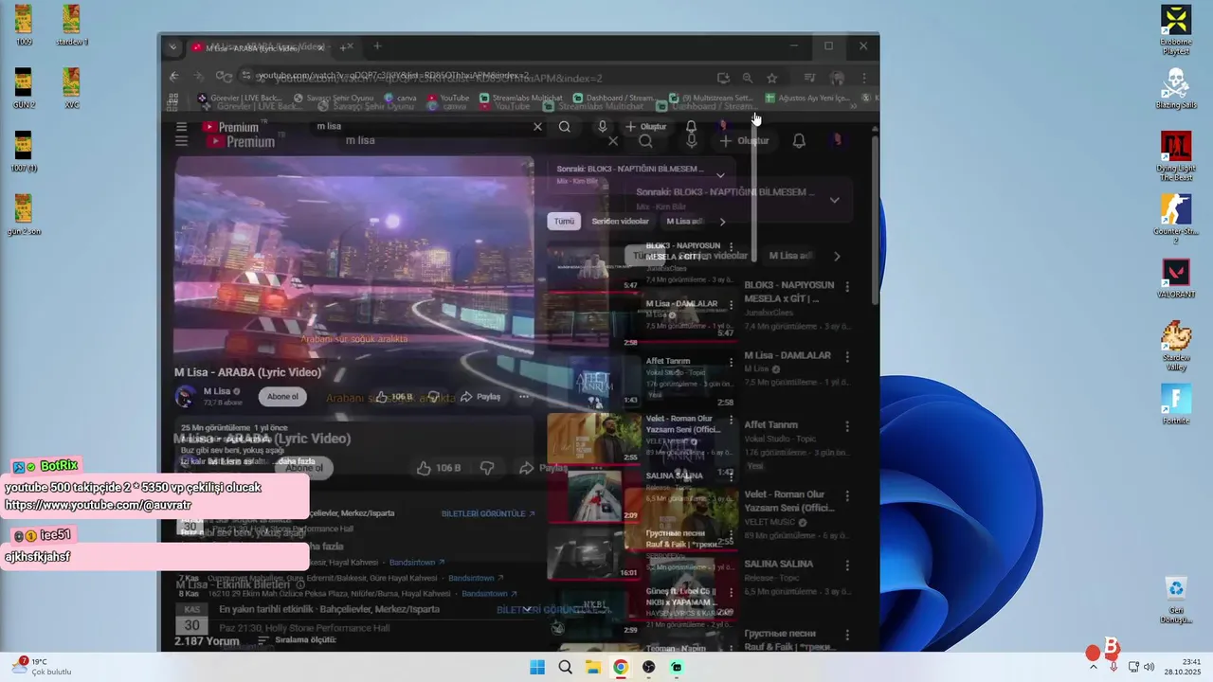Click the red recording circle overlay

(1093, 653)
